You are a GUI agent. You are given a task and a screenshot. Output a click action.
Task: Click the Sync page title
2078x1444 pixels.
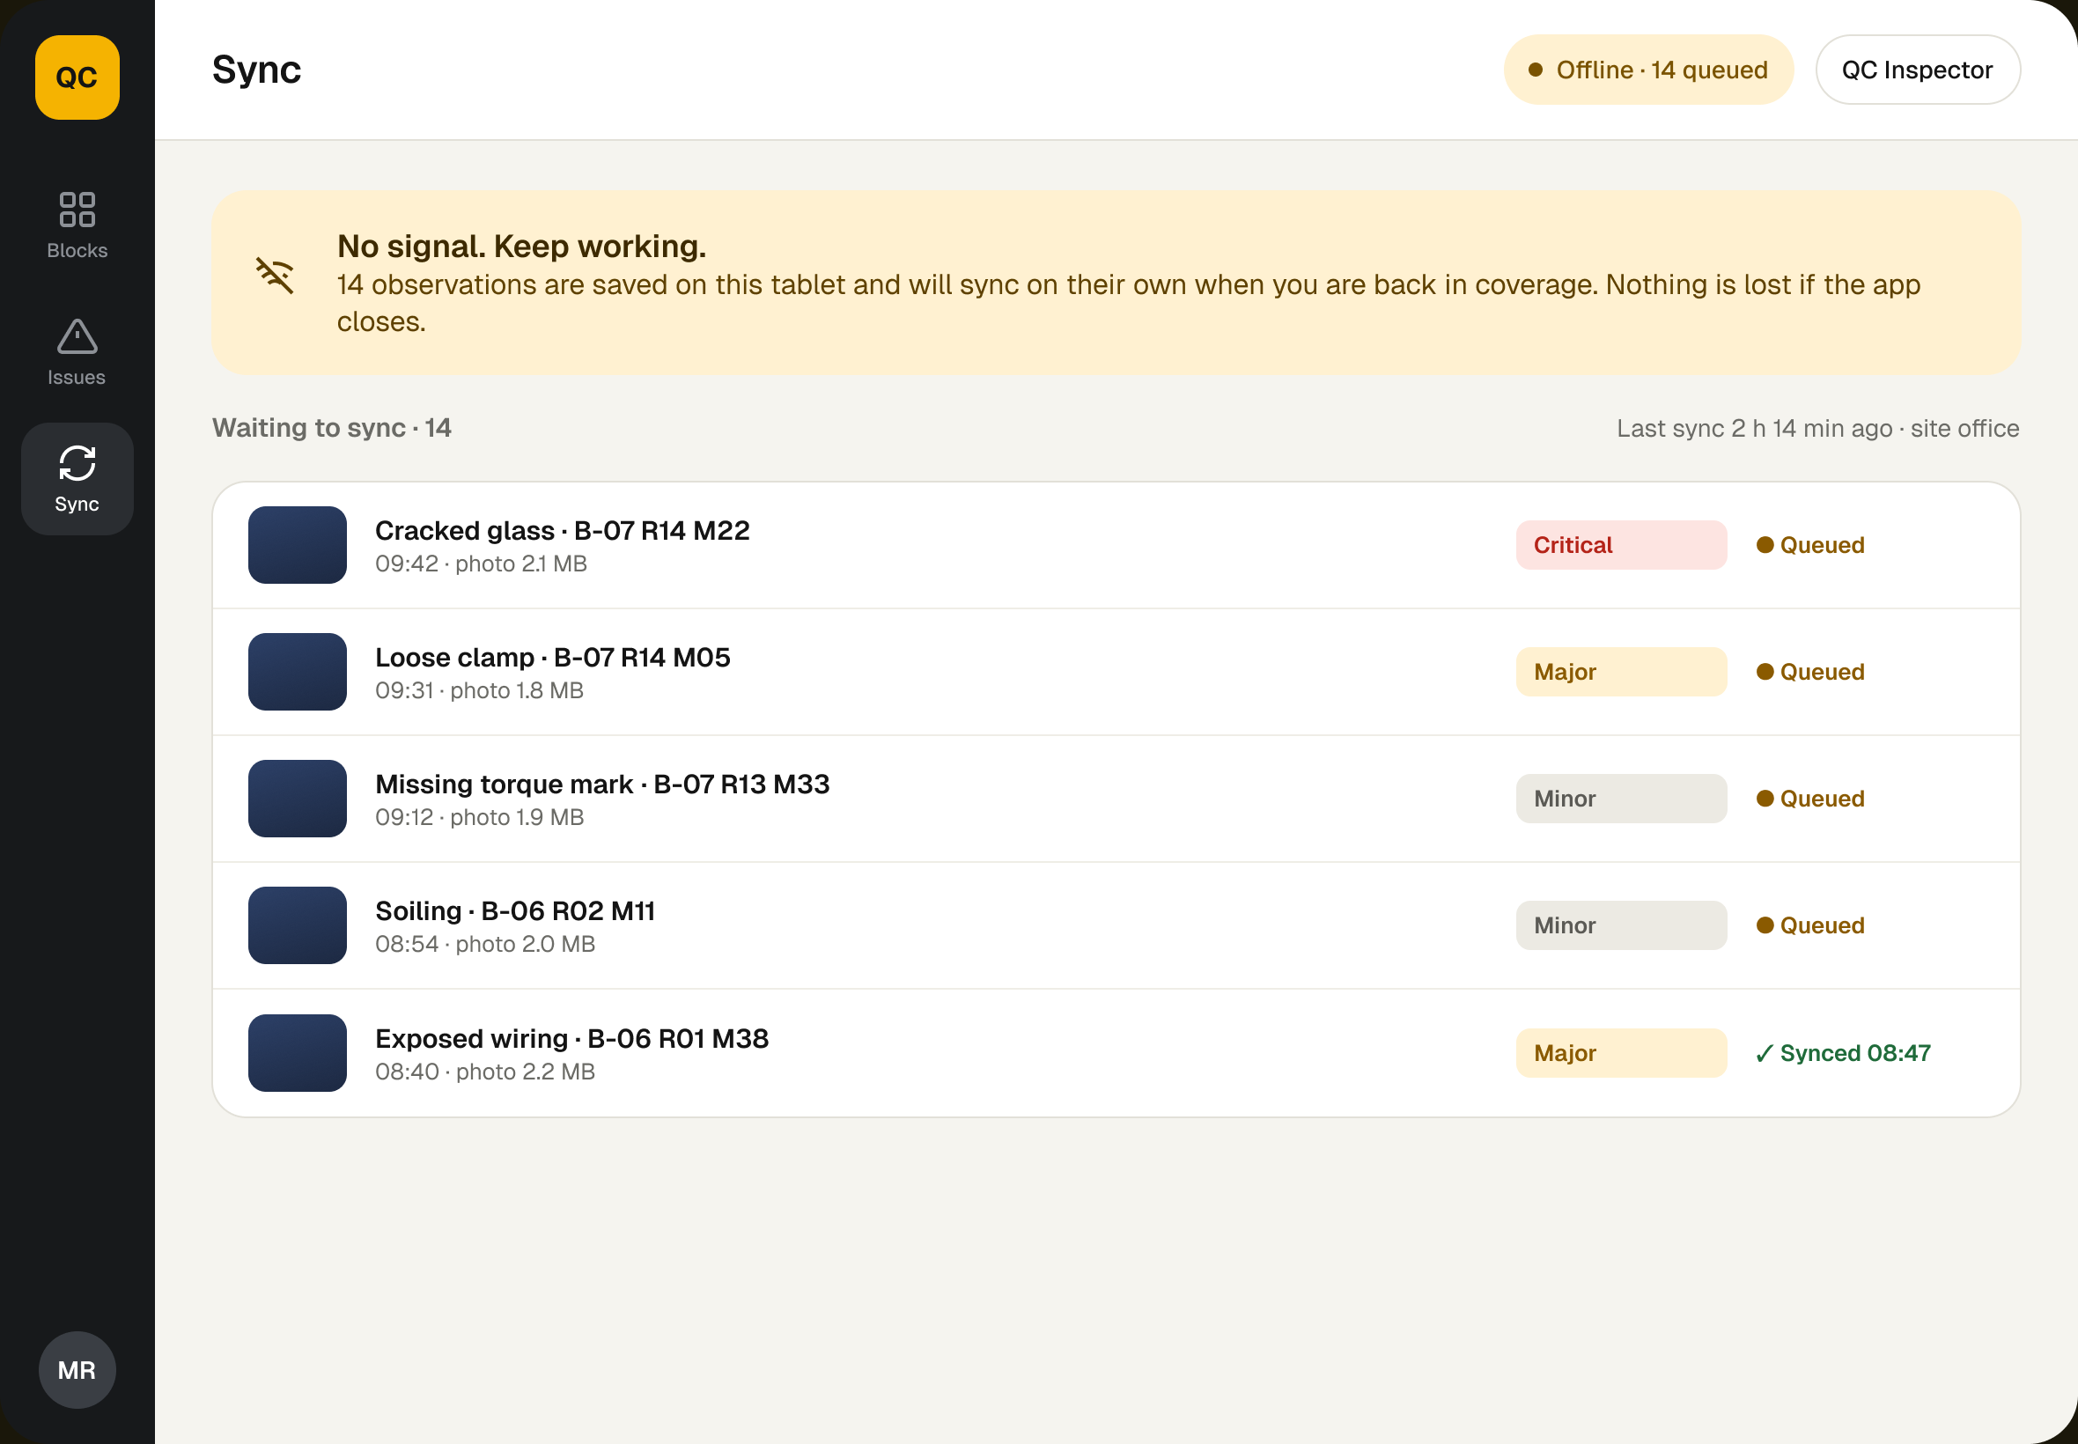(257, 70)
